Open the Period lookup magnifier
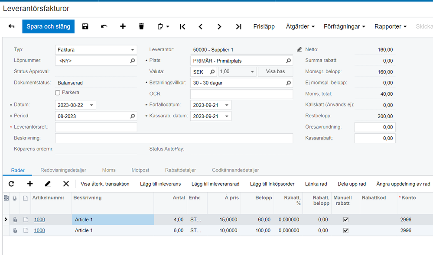Image resolution: width=433 pixels, height=255 pixels. (133, 116)
